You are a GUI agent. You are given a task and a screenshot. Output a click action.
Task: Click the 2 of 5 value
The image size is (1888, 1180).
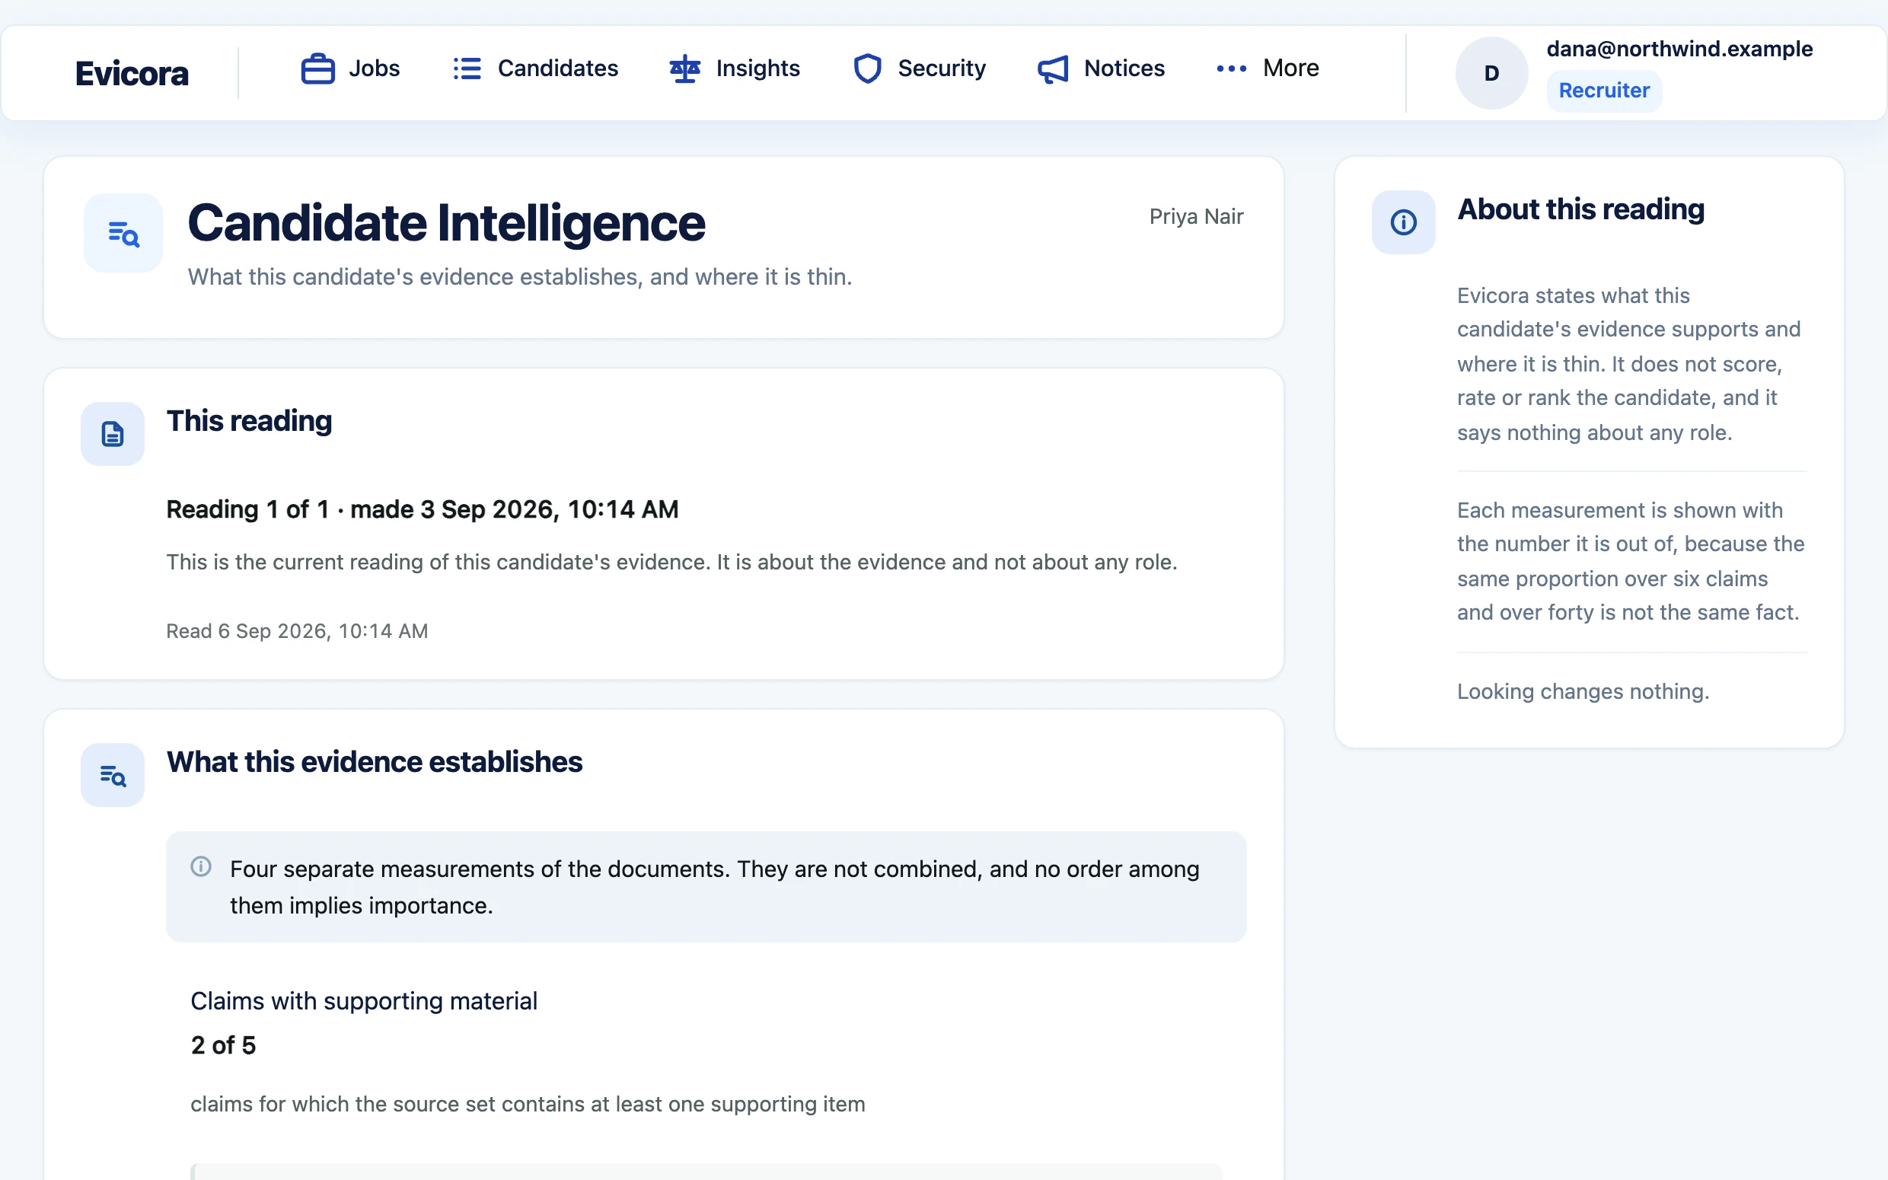223,1046
